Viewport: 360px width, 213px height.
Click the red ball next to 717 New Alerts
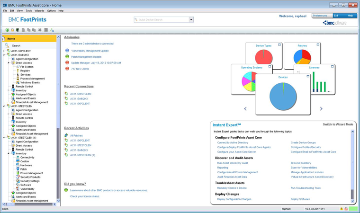tap(67, 69)
